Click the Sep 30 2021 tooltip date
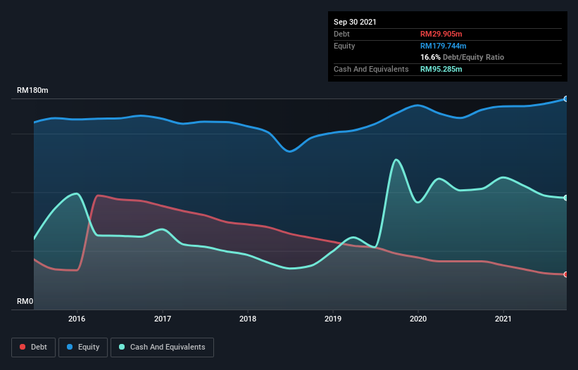Image resolution: width=578 pixels, height=370 pixels. [x=355, y=22]
